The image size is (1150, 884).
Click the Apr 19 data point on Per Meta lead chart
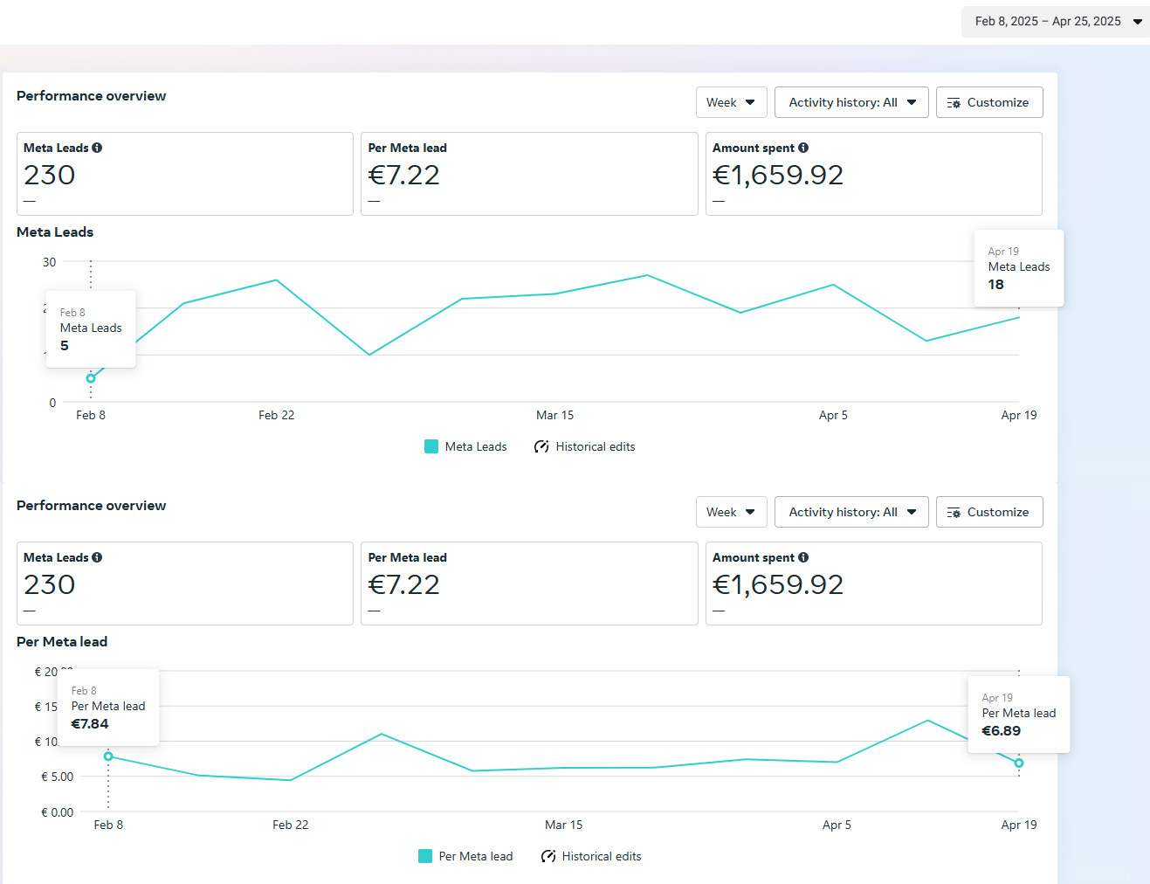(1019, 763)
